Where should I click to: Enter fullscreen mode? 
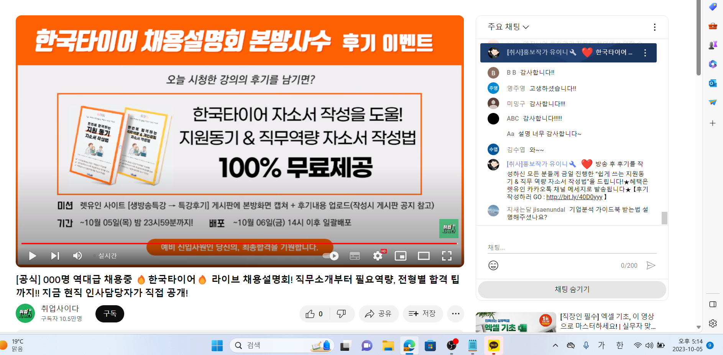point(447,256)
